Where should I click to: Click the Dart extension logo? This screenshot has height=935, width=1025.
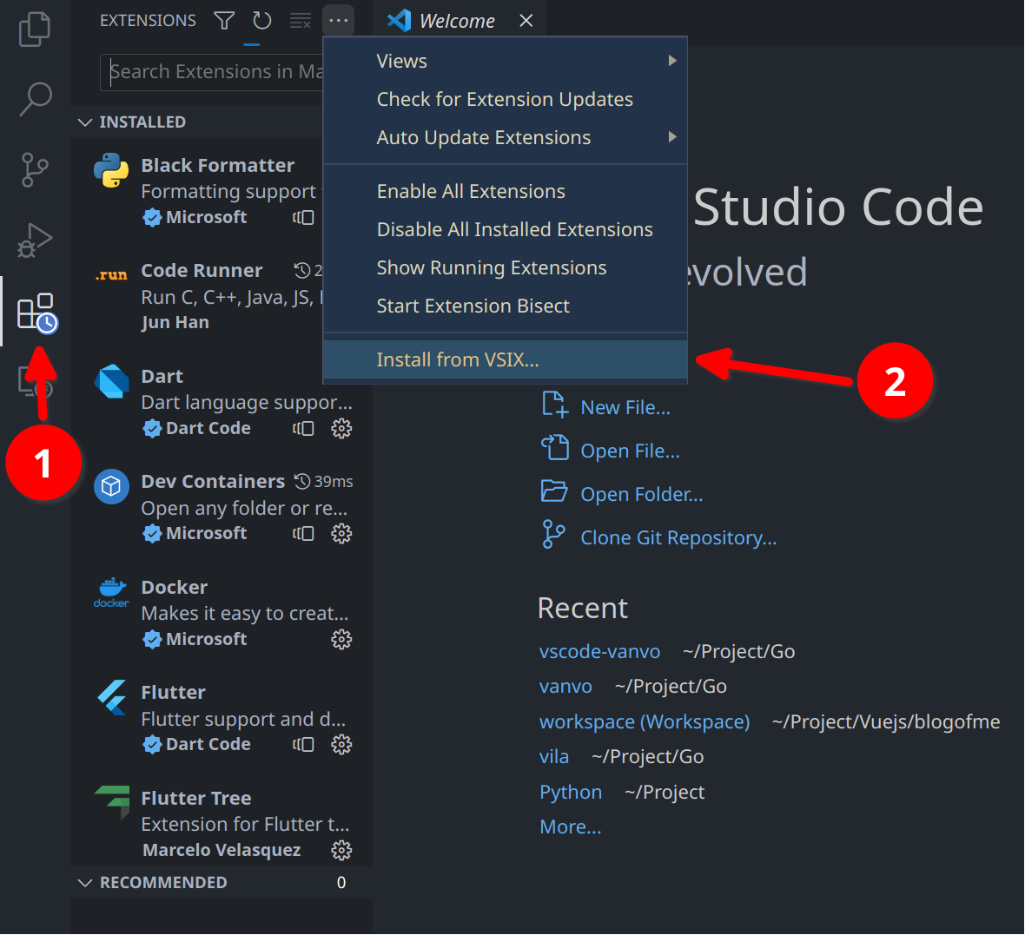click(111, 382)
